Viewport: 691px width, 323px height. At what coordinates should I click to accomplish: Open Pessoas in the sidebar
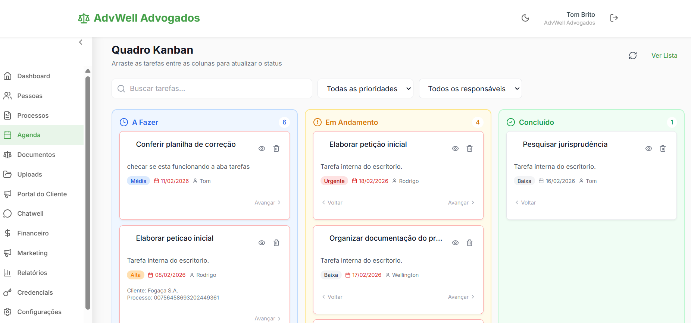point(42,96)
